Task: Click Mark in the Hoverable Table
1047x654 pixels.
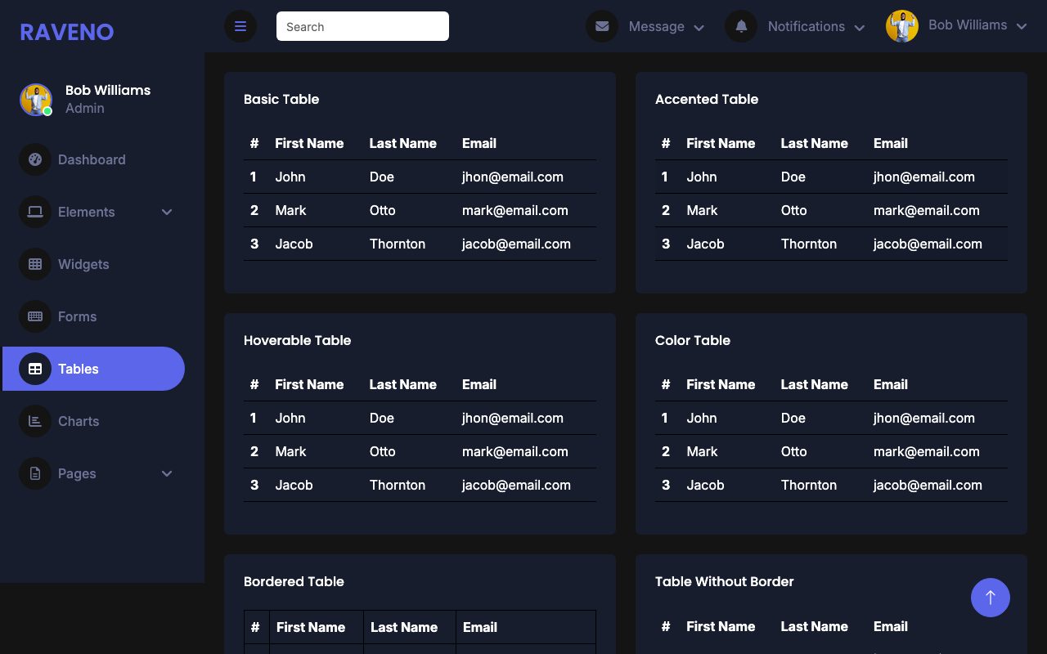Action: [290, 451]
